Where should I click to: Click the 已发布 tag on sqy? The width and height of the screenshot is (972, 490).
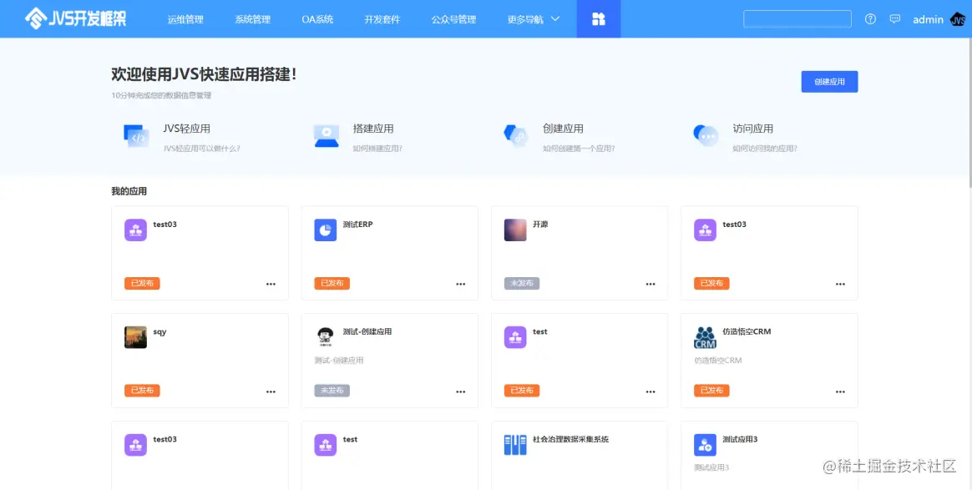tap(142, 391)
